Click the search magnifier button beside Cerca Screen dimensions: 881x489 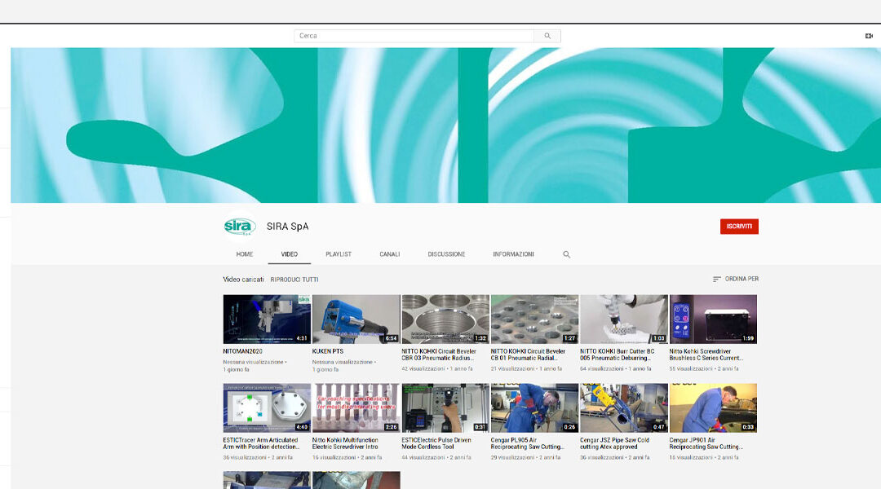click(547, 36)
